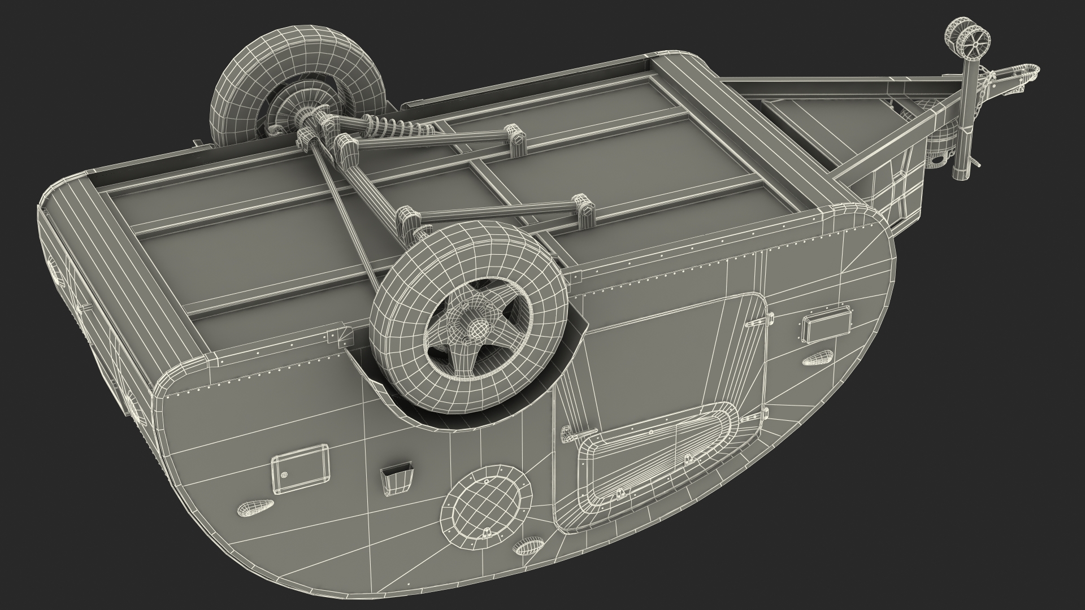Click the rectangular vent panel near the front
This screenshot has height=610, width=1085.
click(827, 328)
